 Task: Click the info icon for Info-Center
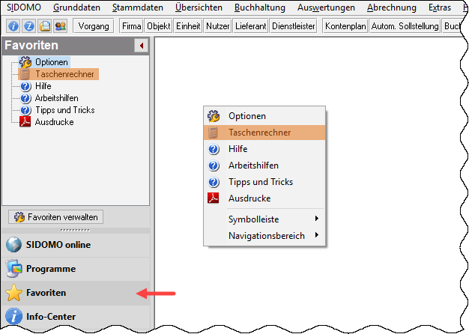(13, 316)
